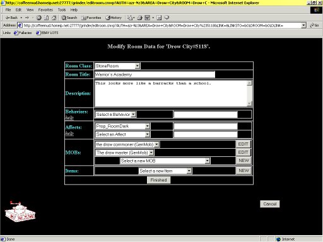323x242 pixels.
Task: Click the Stop toolbar icon
Action: coord(38,18)
